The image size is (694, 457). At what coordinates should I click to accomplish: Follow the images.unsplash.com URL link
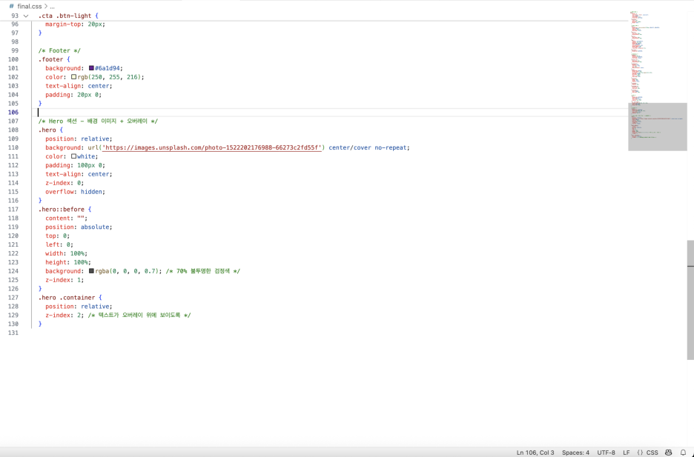pyautogui.click(x=212, y=147)
